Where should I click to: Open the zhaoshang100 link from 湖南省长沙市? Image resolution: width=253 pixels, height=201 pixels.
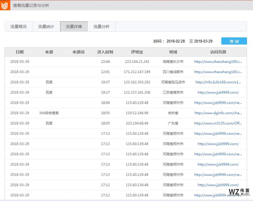tap(218, 61)
